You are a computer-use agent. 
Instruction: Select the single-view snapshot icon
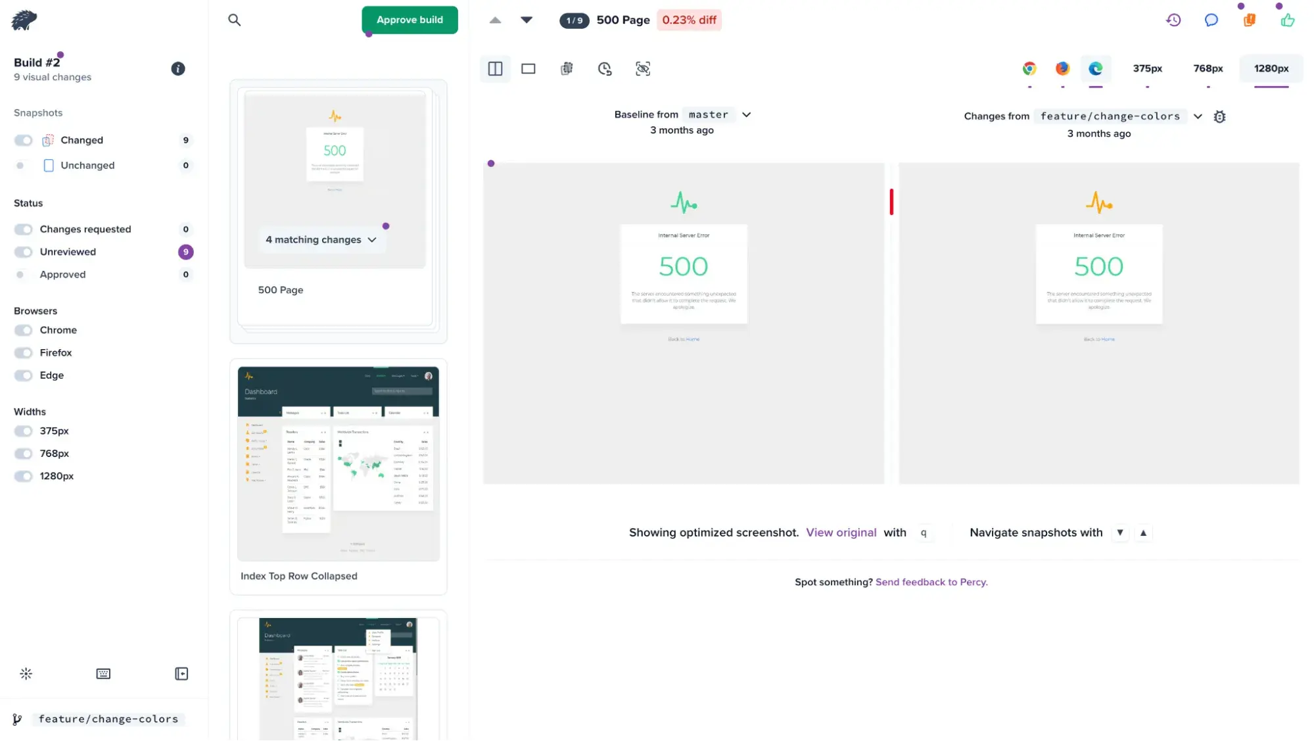(529, 68)
